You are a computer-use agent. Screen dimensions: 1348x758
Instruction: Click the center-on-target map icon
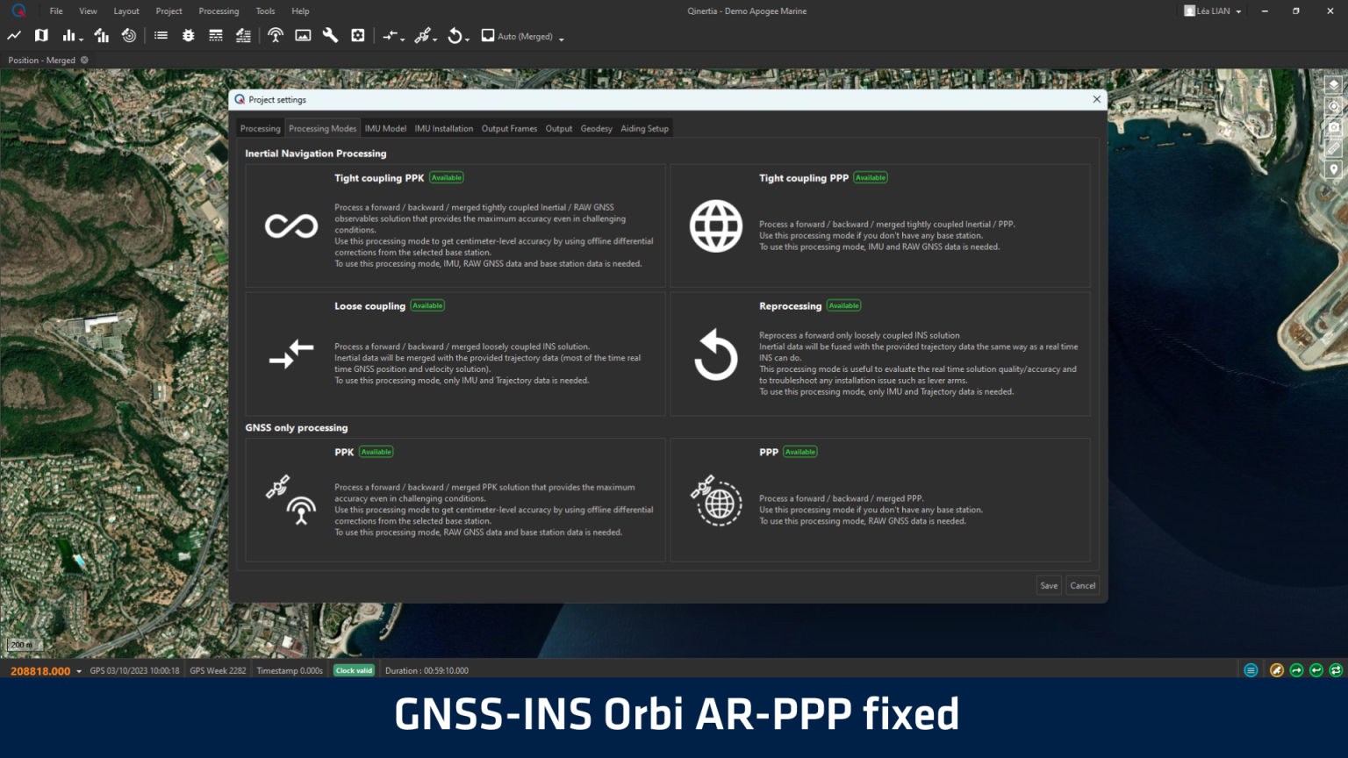[x=1333, y=106]
